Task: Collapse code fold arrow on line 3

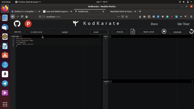Action: 15,42
